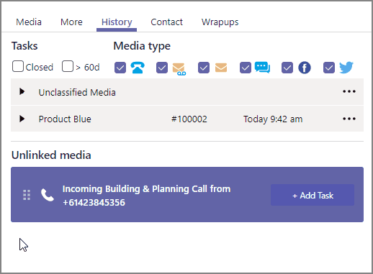Viewport: 373px width, 274px height.
Task: Enable the Closed tasks checkbox
Action: 18,66
